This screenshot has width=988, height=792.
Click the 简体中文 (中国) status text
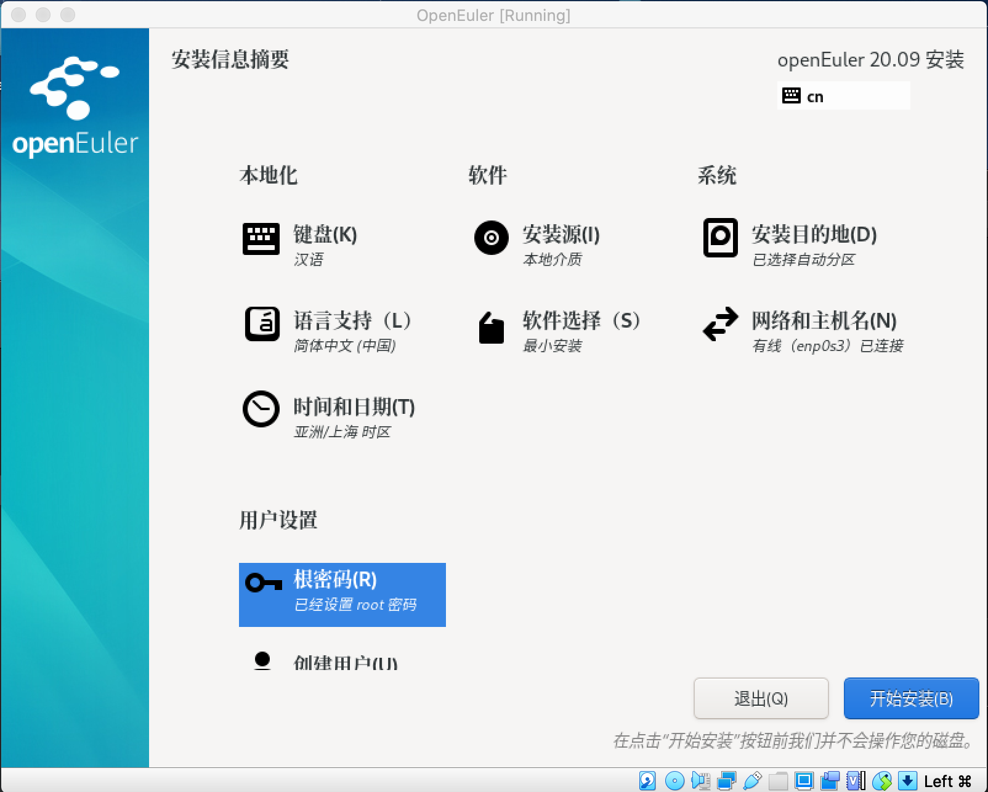[345, 346]
